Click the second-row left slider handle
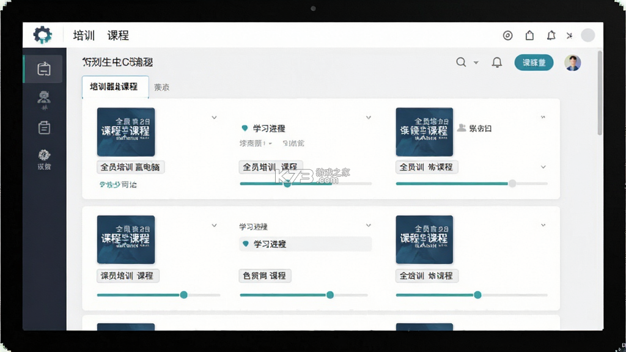This screenshot has height=352, width=626. (183, 295)
